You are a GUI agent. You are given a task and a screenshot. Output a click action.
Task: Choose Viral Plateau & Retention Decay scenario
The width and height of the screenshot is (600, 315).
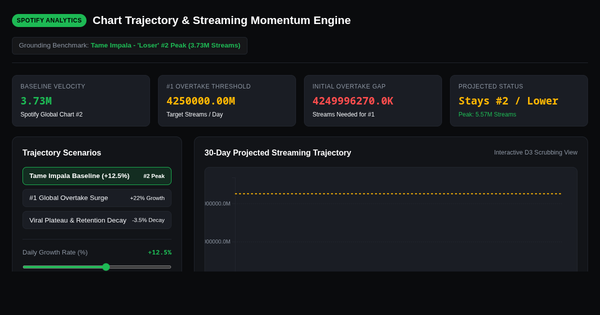pyautogui.click(x=97, y=220)
